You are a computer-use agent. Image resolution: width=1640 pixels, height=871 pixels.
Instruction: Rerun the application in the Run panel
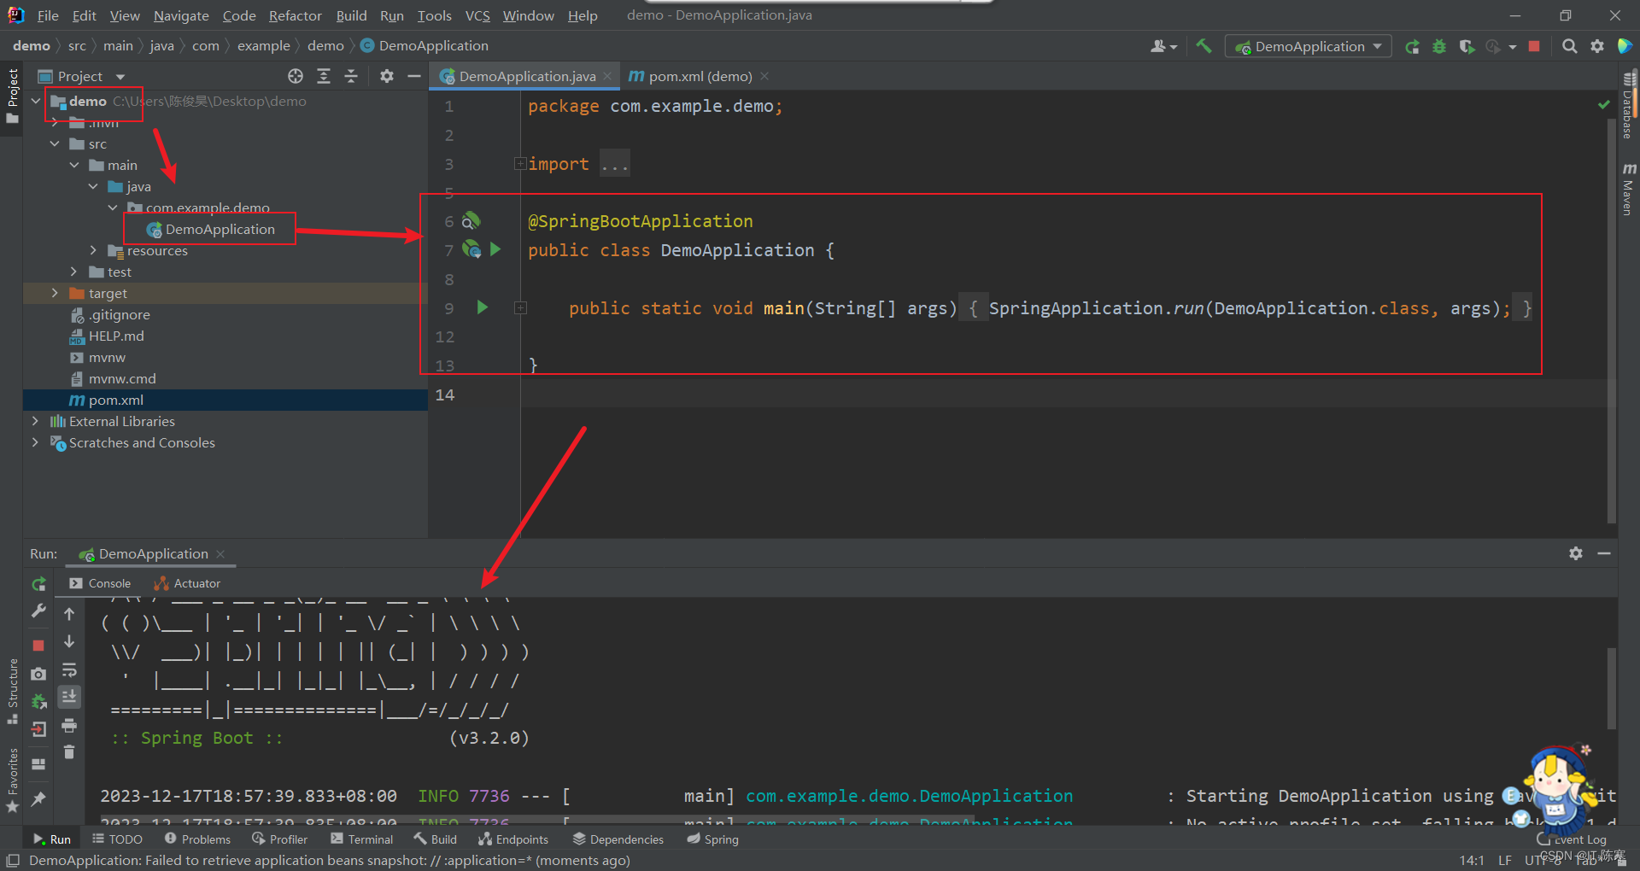click(x=38, y=584)
